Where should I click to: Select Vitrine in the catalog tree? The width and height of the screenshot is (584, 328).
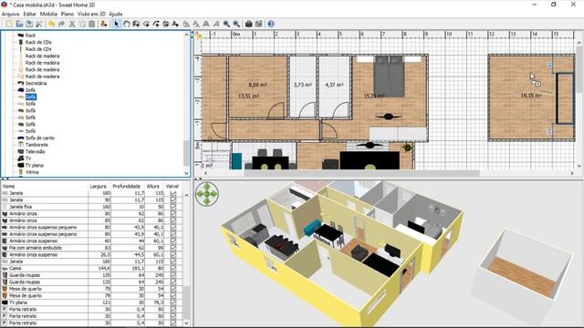coord(32,172)
